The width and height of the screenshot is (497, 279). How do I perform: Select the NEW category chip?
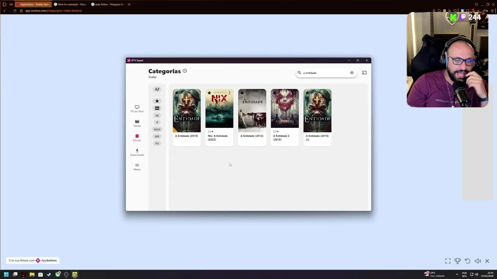[157, 108]
